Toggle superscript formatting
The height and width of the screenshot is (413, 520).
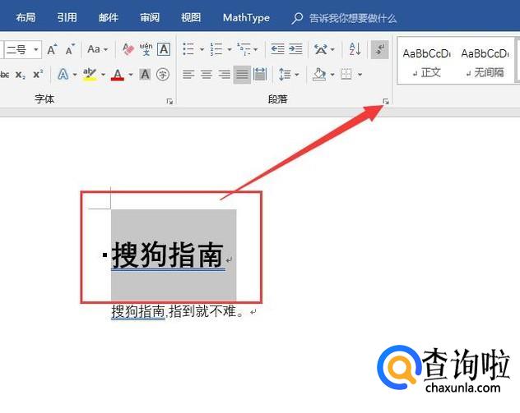pyautogui.click(x=38, y=75)
